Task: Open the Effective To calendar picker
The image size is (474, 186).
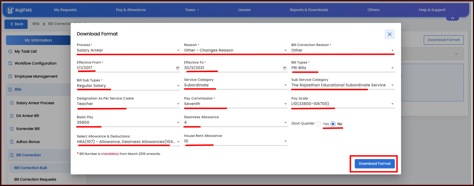Action: click(x=285, y=68)
